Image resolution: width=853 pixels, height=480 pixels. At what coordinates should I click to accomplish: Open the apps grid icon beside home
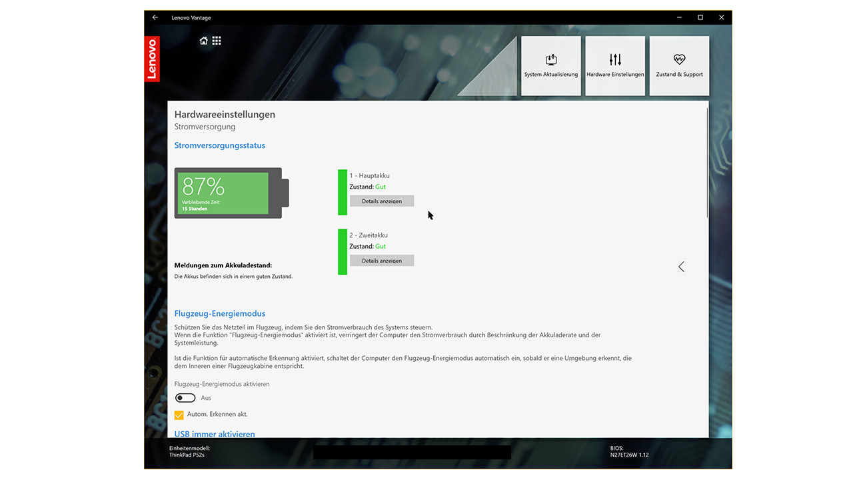coord(217,41)
